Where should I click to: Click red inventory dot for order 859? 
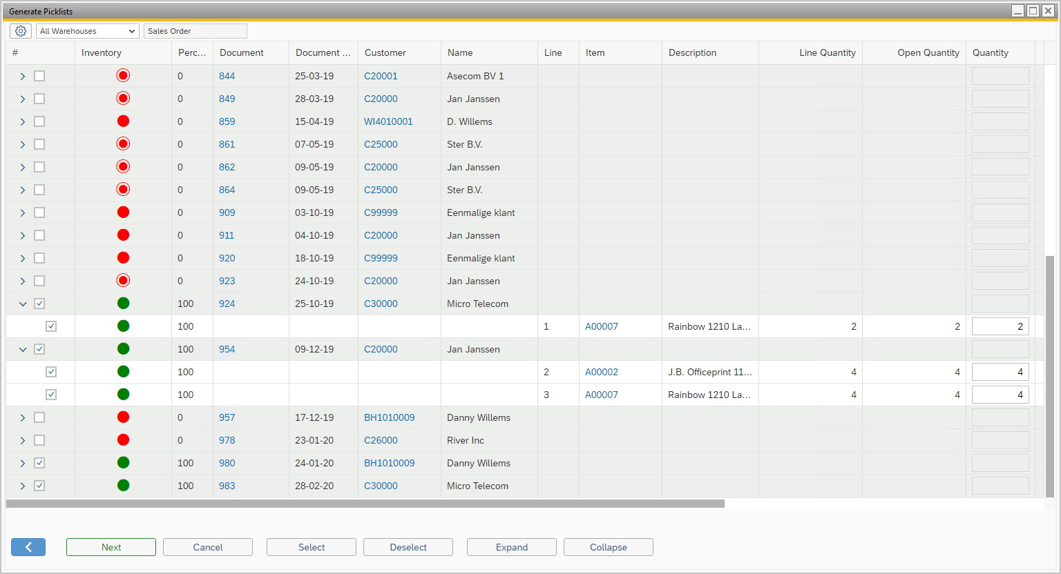click(x=123, y=121)
